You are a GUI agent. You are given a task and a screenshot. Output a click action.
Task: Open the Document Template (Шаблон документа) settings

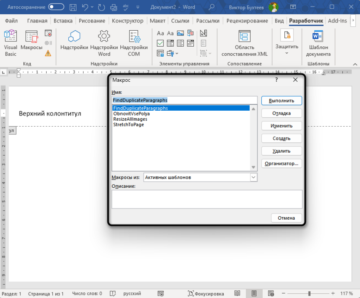(x=318, y=41)
